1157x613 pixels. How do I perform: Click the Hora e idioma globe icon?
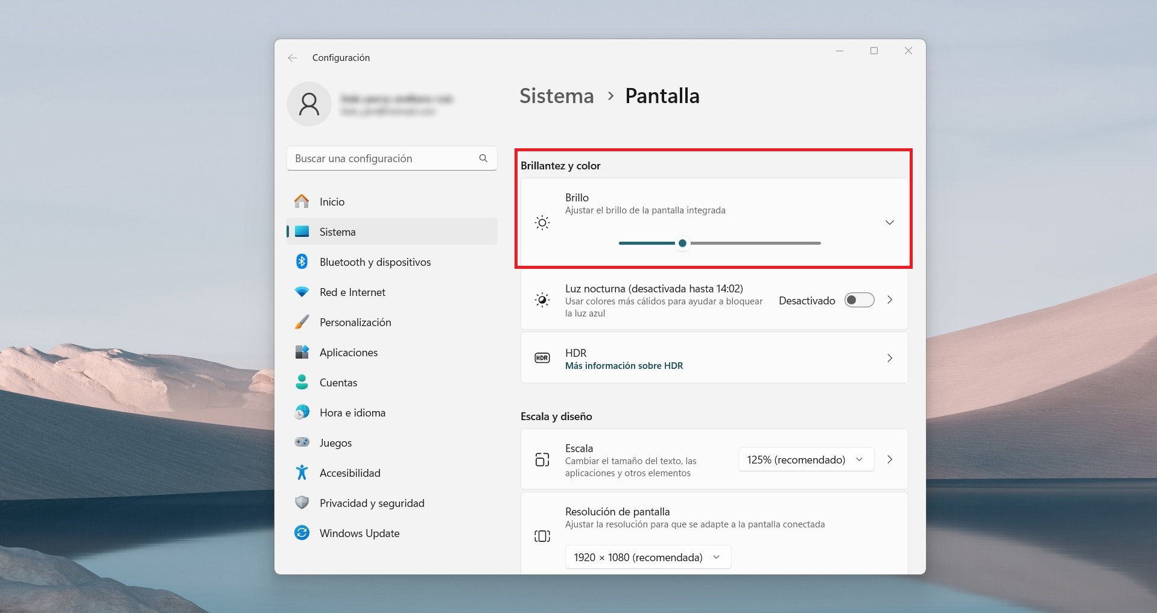coord(302,412)
